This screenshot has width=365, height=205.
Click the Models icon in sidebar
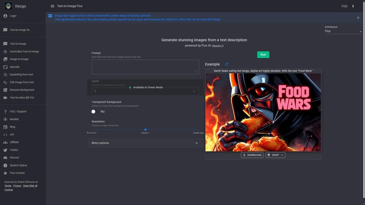pos(5,119)
